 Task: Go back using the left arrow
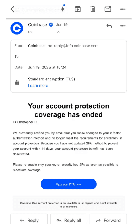click(x=12, y=9)
